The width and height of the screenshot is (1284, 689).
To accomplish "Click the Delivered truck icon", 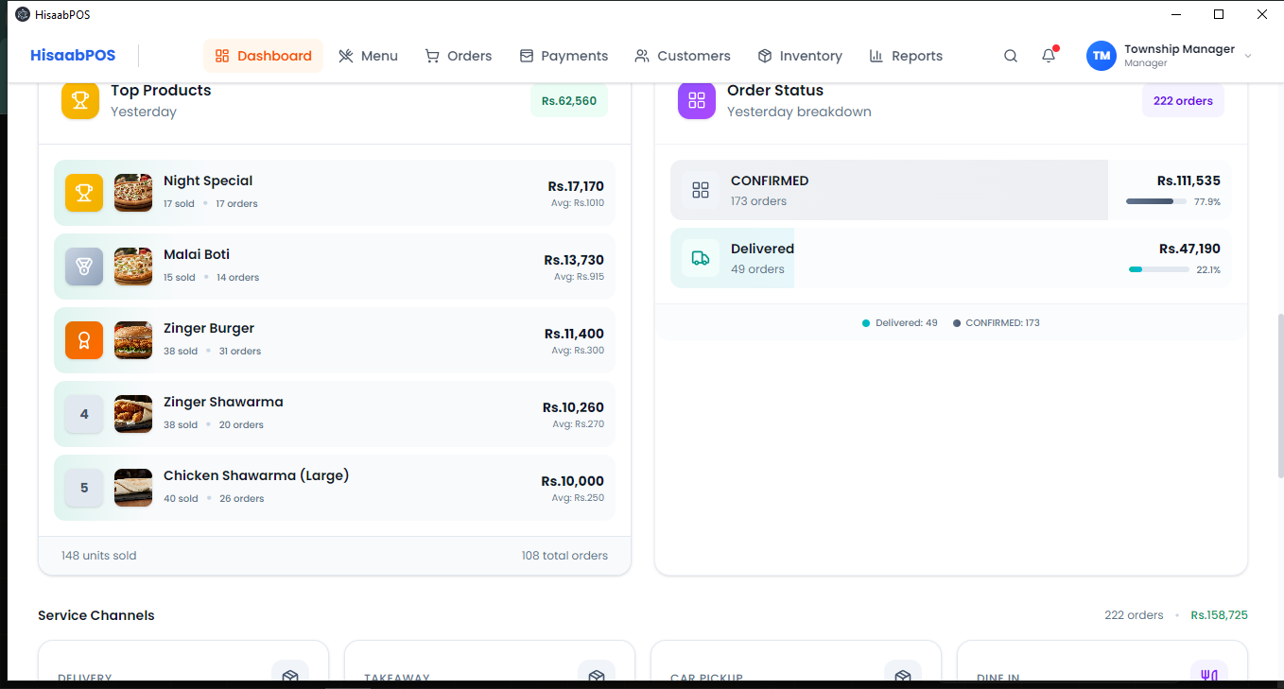I will coord(701,258).
